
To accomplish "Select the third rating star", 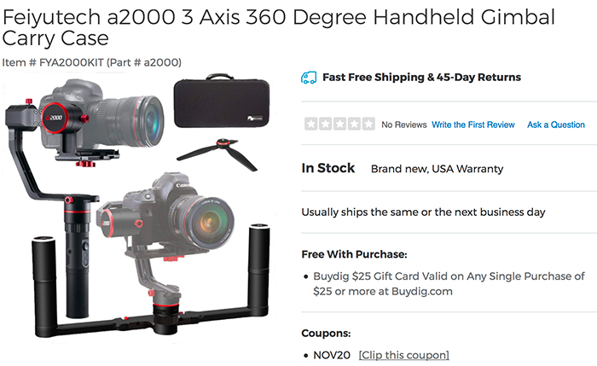I will tap(339, 125).
